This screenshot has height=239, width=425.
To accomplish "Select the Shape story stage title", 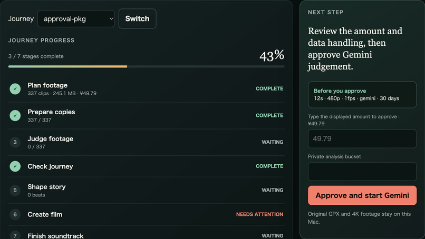I will tap(46, 187).
